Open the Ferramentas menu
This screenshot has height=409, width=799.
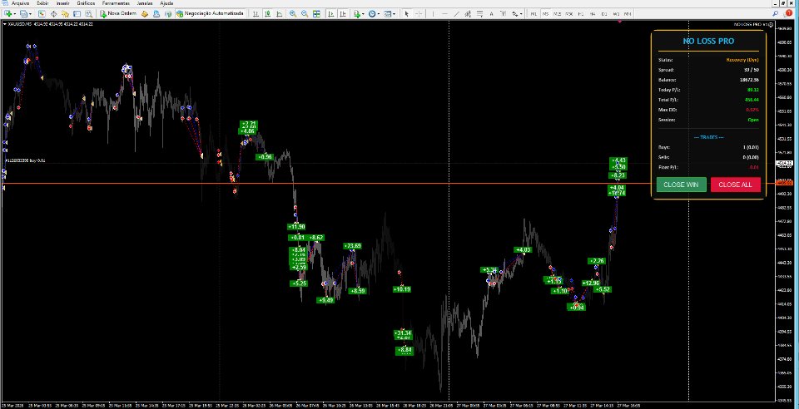click(116, 3)
